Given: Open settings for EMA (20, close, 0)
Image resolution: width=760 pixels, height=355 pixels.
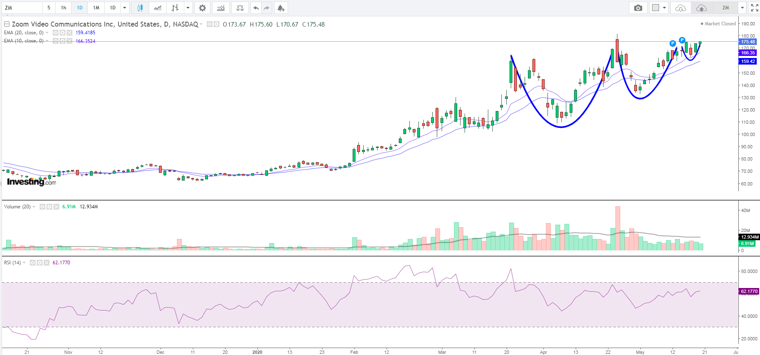Looking at the screenshot, I should (x=62, y=33).
